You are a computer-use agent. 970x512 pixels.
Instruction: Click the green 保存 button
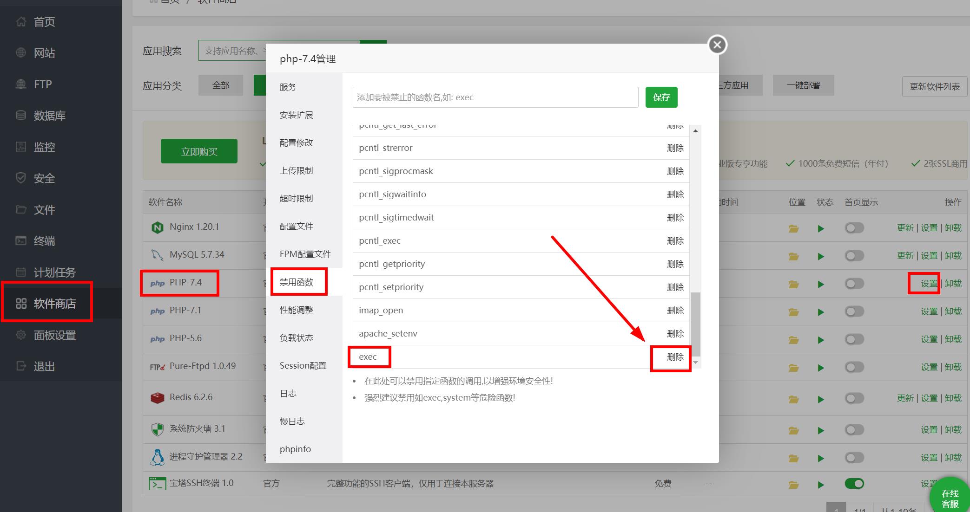pyautogui.click(x=661, y=97)
